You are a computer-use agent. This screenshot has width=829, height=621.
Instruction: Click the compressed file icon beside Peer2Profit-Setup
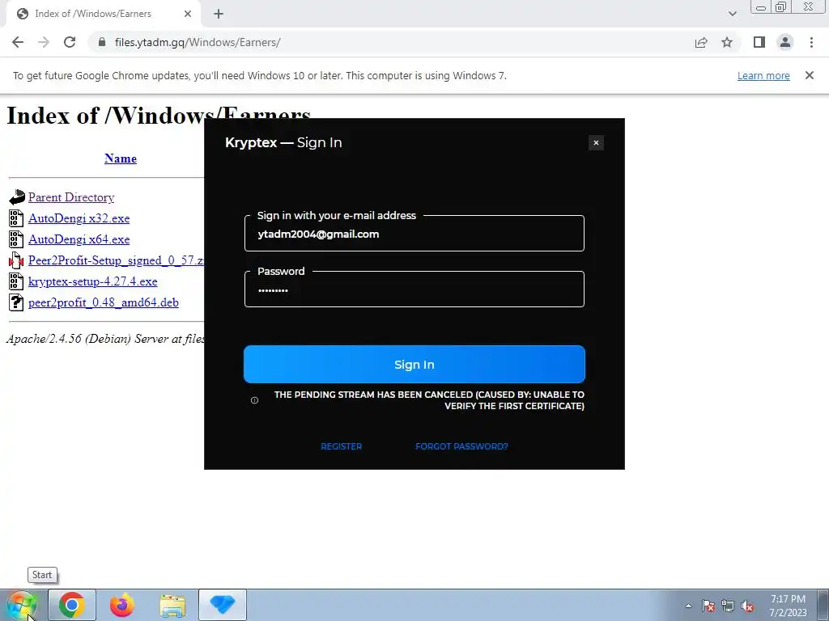16,260
